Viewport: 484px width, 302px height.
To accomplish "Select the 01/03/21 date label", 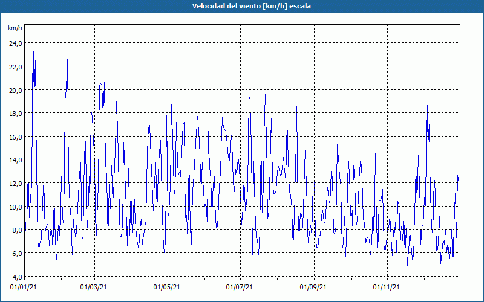I will click(94, 288).
